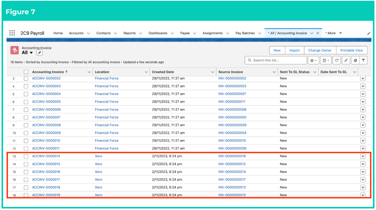Select the ACCINV-0000006 row checkbox
Screen dimensions: 376x210
click(x=26, y=110)
